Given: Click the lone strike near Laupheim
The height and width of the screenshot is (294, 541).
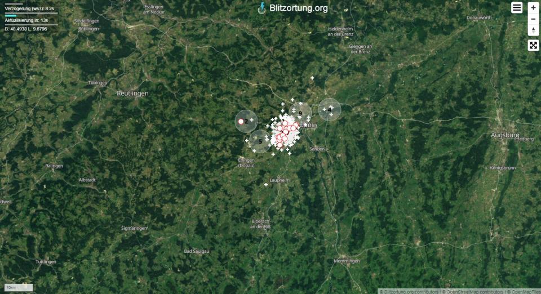Looking at the screenshot, I should pyautogui.click(x=265, y=185).
